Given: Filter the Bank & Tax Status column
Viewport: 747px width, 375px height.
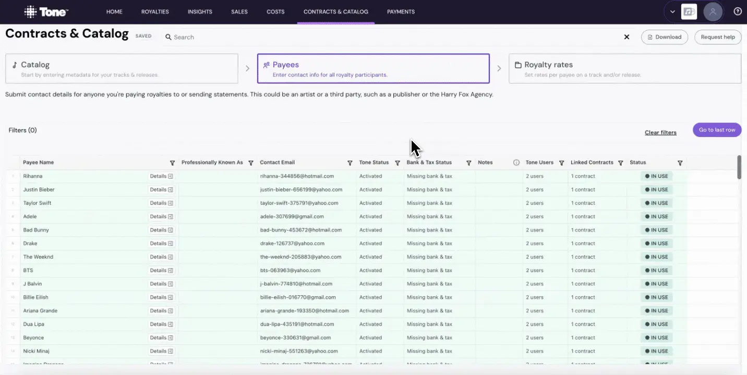Looking at the screenshot, I should (468, 163).
